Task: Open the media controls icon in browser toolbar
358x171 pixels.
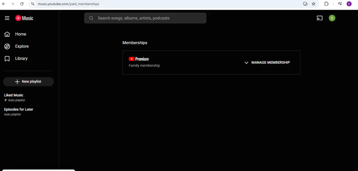Action: click(x=340, y=4)
